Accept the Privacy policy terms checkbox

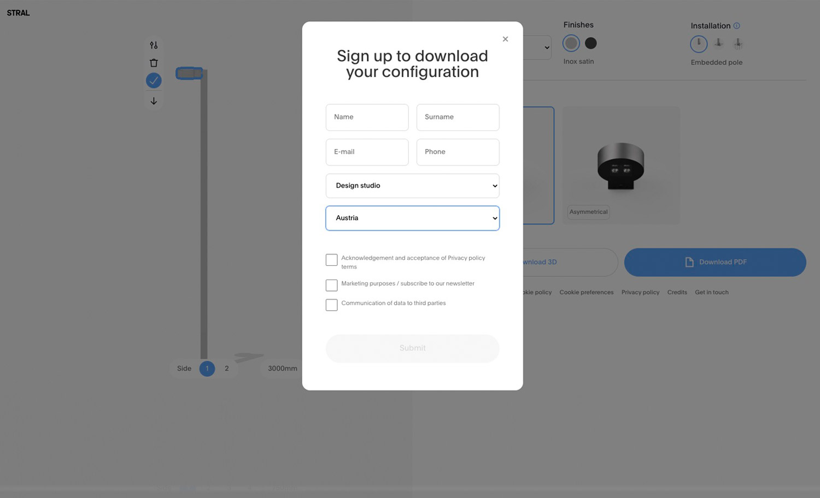pyautogui.click(x=331, y=260)
